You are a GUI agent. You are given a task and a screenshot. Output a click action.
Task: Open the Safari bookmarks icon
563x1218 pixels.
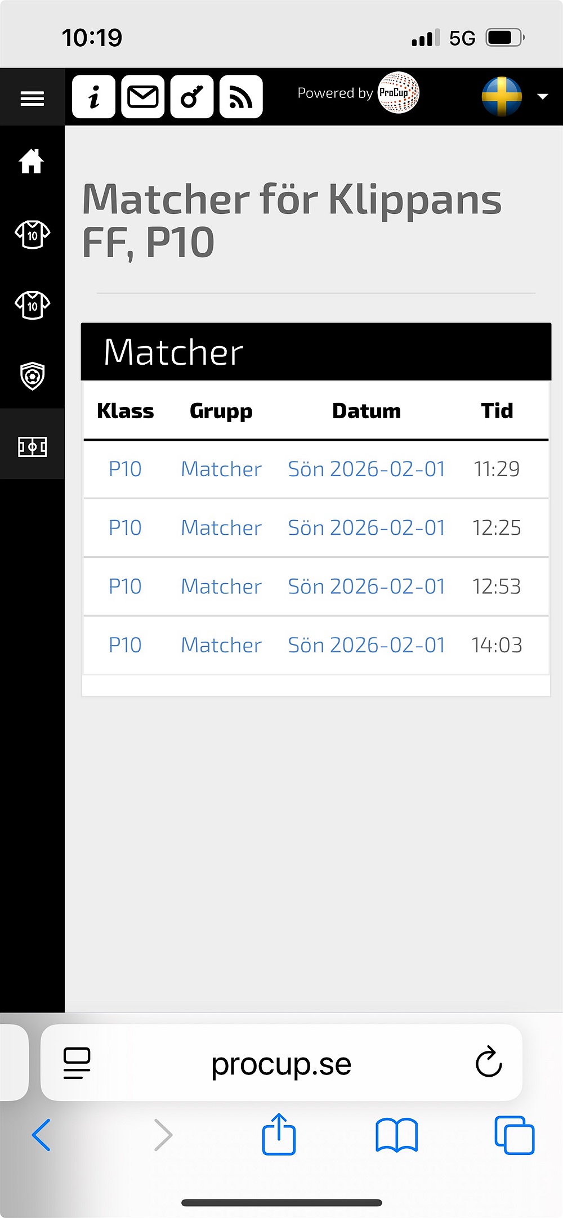[x=397, y=1135]
